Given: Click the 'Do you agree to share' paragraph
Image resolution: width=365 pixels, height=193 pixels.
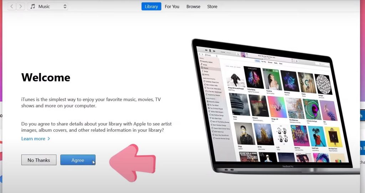Looking at the screenshot, I should click(96, 127).
